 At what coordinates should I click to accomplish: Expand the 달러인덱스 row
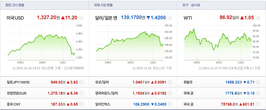click(170, 104)
